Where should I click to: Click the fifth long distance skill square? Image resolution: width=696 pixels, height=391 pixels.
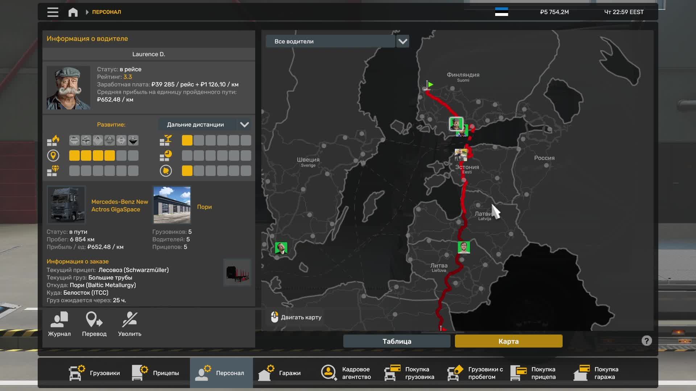[x=121, y=156]
